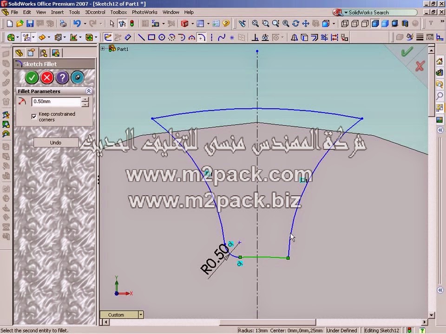
Task: Rebuild the model with the traffic light
Action: [132, 23]
